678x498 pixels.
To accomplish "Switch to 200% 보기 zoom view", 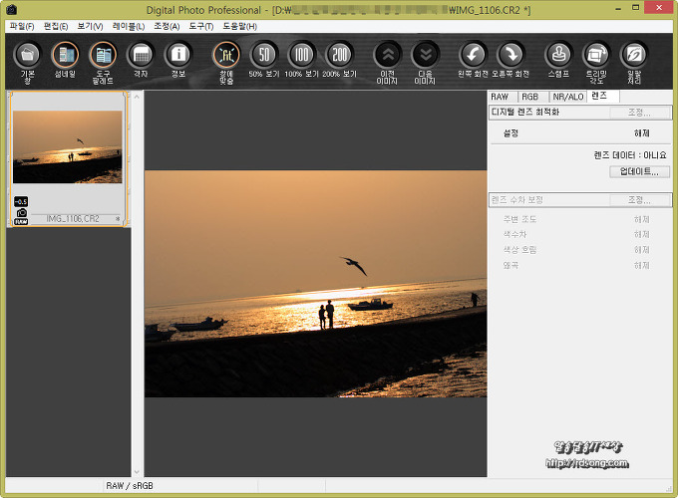I will [340, 56].
